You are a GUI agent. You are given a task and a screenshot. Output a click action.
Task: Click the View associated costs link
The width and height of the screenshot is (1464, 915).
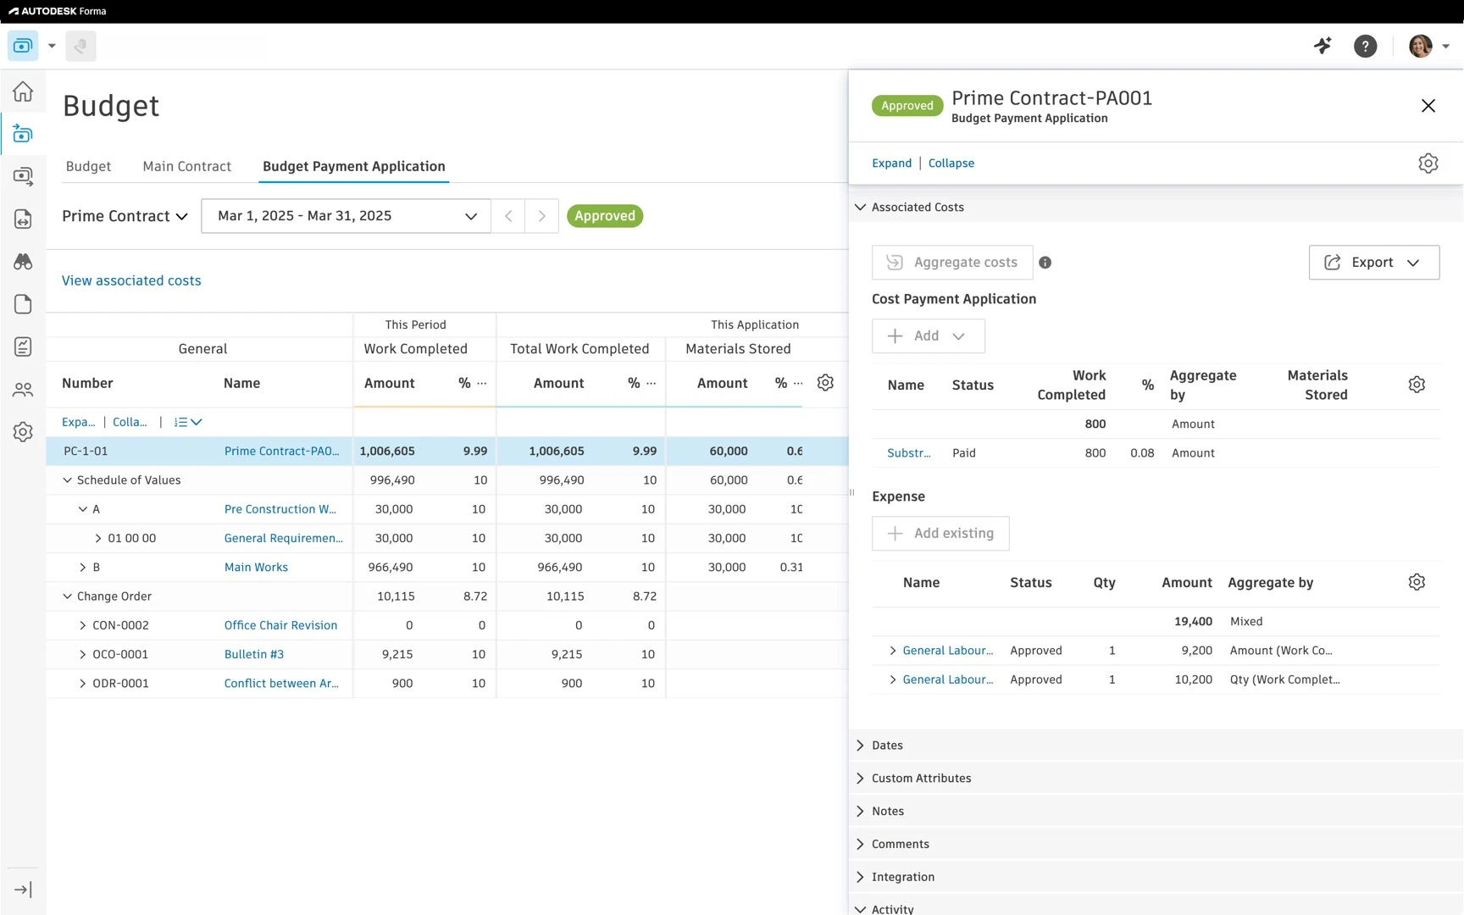tap(131, 280)
